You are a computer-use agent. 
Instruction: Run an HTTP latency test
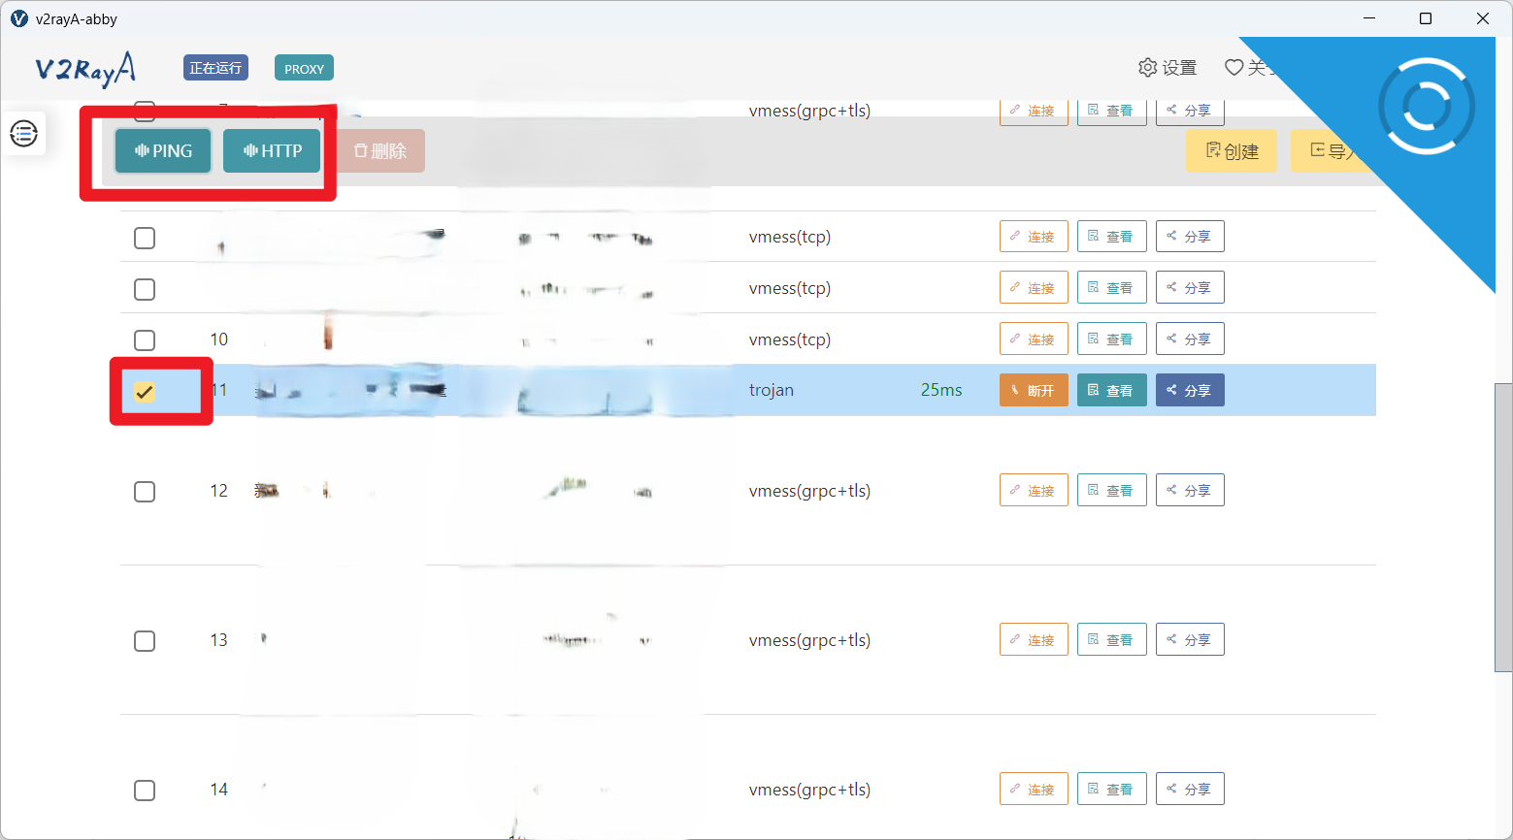(x=272, y=150)
